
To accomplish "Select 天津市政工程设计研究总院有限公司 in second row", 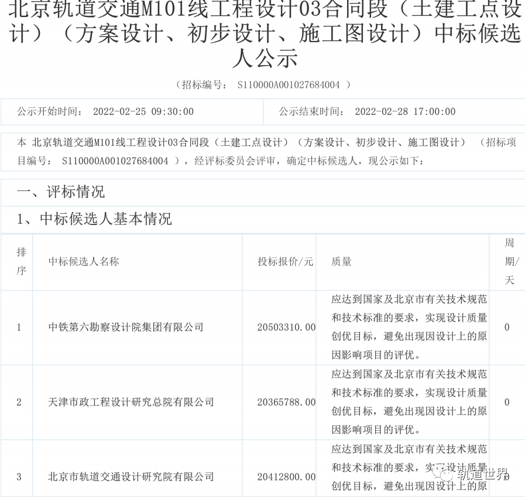I will (131, 402).
